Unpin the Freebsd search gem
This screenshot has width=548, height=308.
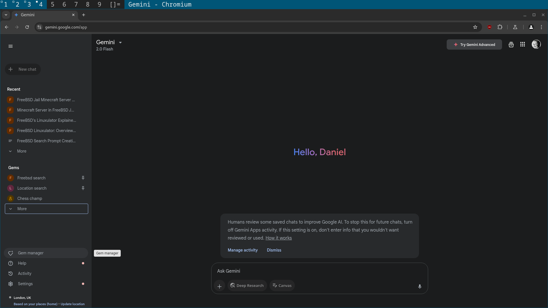click(83, 178)
